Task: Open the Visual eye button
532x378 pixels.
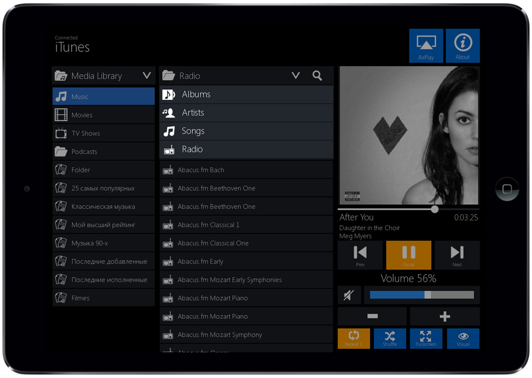Action: [463, 338]
